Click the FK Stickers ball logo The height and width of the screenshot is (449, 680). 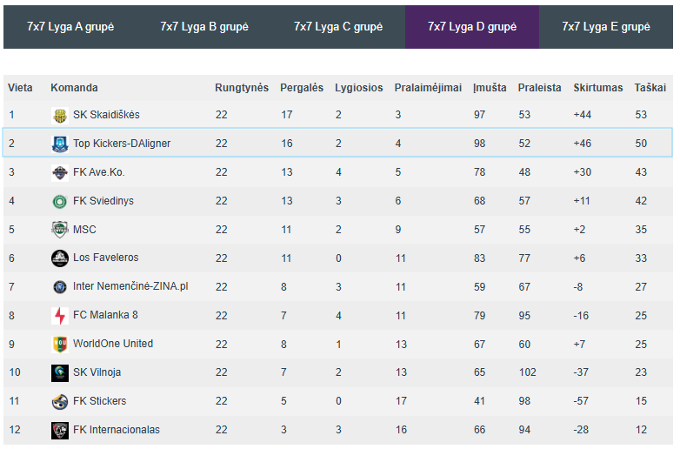coord(60,402)
